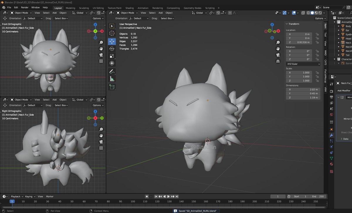Click the Add Modifier button

click(344, 91)
